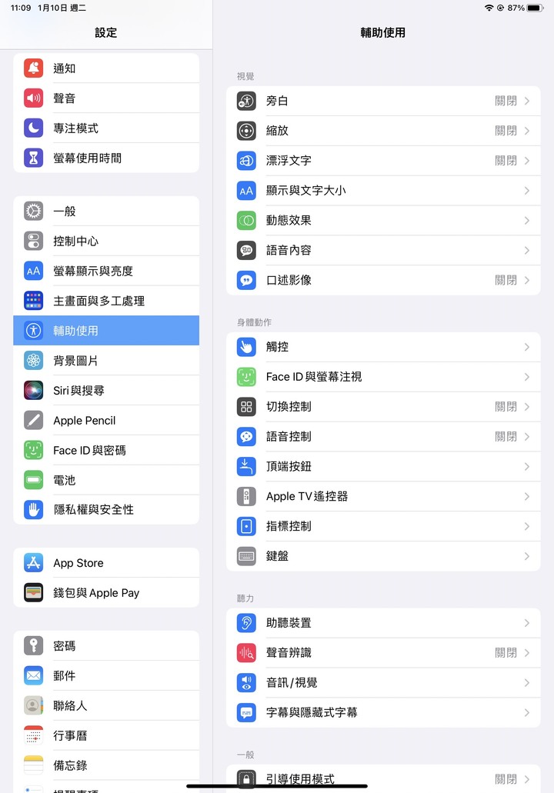Select the 觸控 touch hand icon

tap(246, 347)
